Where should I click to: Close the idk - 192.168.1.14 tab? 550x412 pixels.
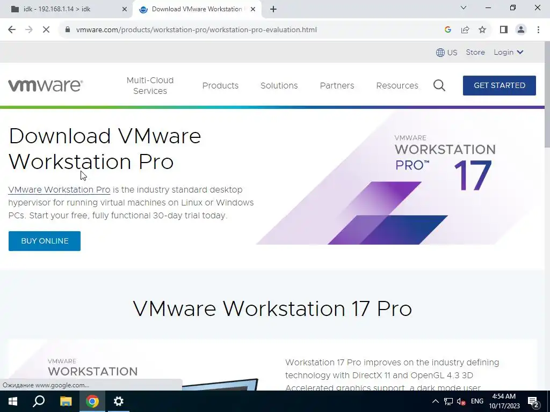pos(125,10)
